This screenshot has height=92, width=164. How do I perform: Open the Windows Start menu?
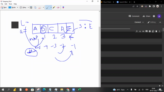coord(3,90)
